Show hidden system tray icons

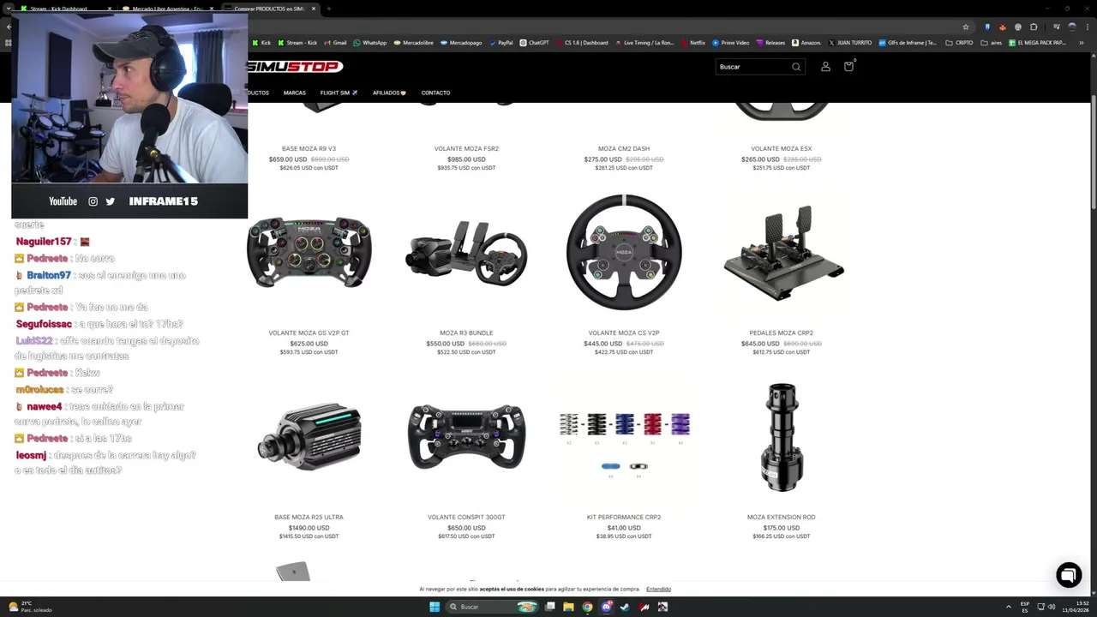coord(1009,607)
